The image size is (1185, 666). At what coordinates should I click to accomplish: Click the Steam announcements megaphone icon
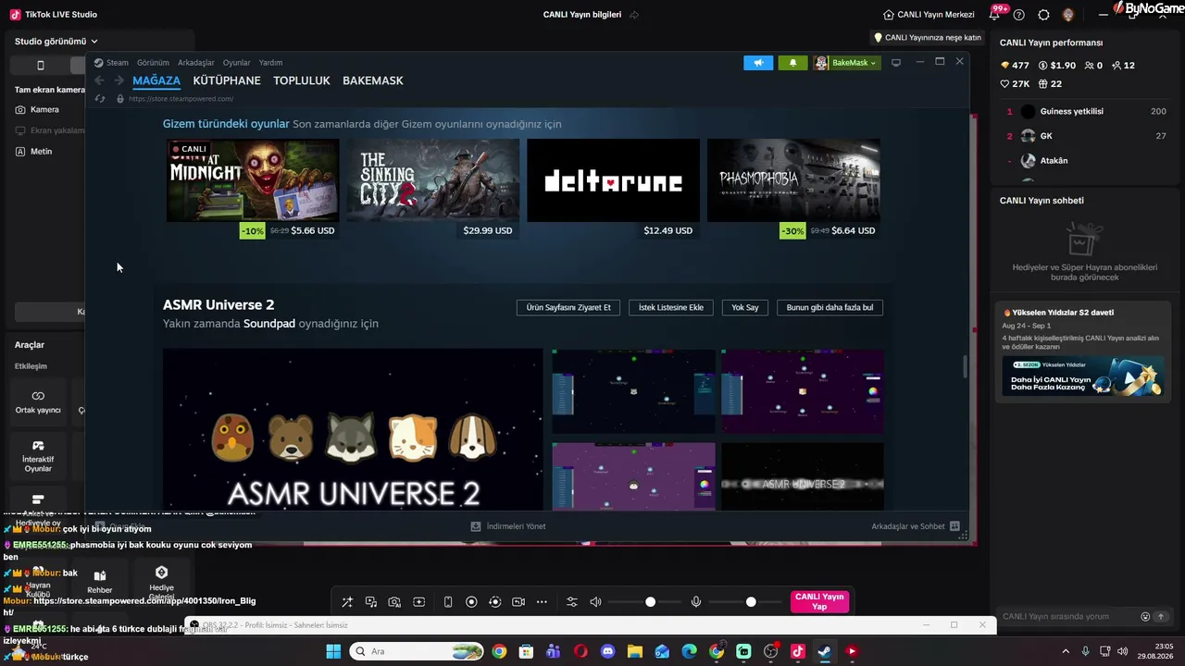pyautogui.click(x=758, y=63)
